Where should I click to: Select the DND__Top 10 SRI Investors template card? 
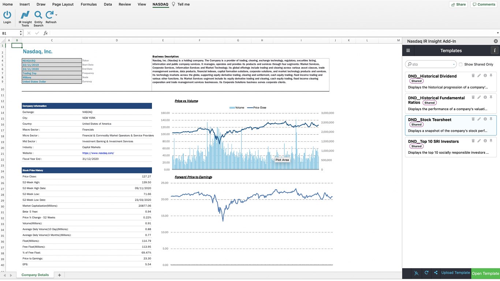pyautogui.click(x=451, y=147)
